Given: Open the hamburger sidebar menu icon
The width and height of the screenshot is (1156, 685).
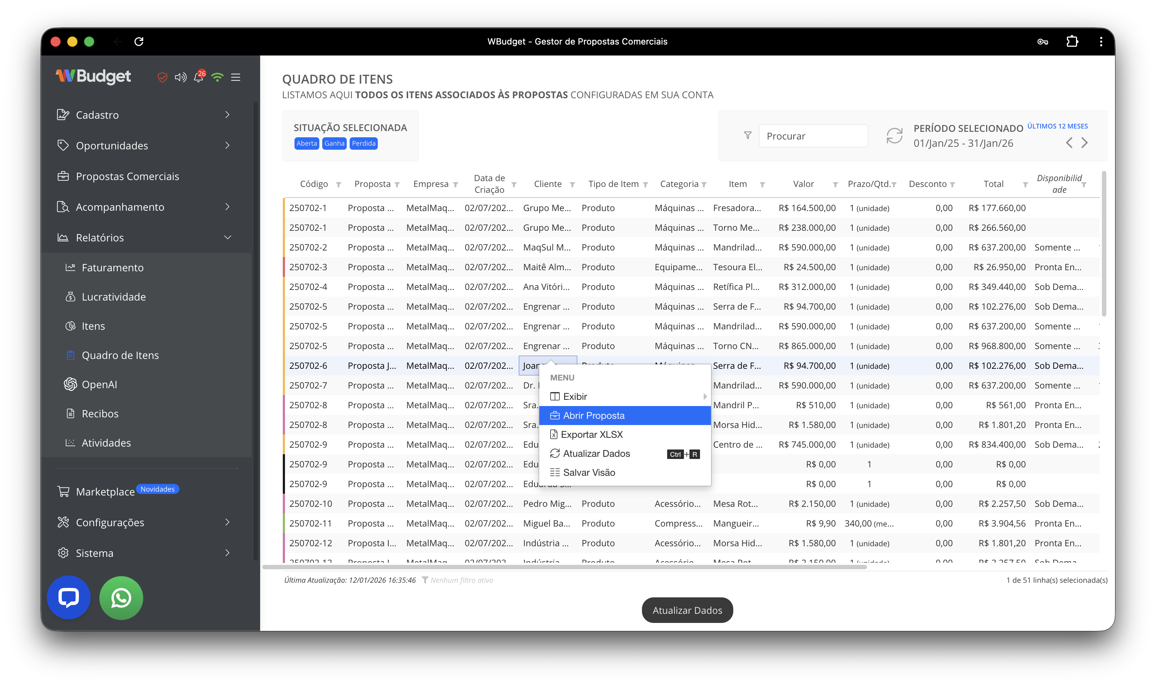Looking at the screenshot, I should tap(236, 77).
